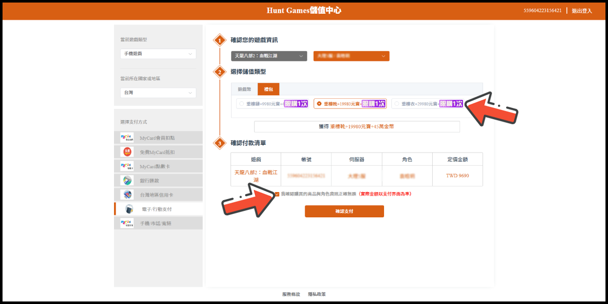Click the 退出登入 logout link
Screen dimensions: 608x304
point(582,11)
